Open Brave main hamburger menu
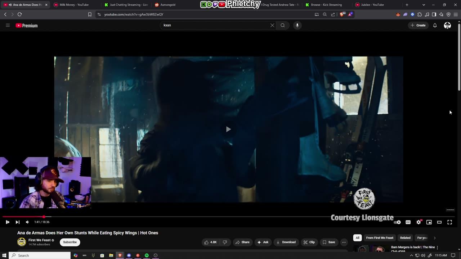461x259 pixels. (456, 14)
